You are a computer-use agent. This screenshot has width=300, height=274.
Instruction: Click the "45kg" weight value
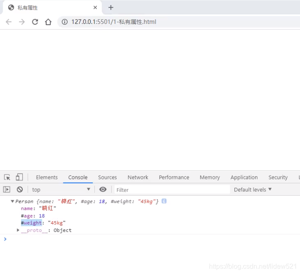[x=57, y=223]
